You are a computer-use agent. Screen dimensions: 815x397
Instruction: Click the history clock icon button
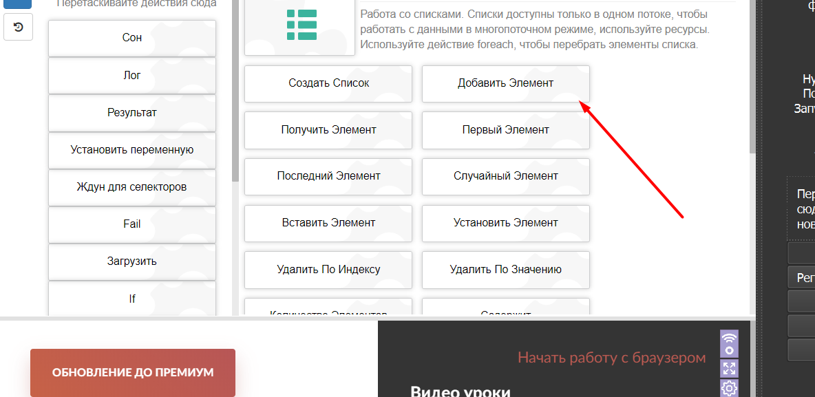point(18,27)
